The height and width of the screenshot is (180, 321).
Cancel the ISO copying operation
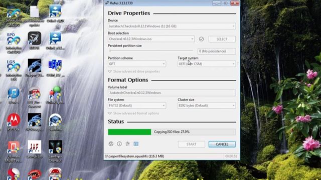(222, 144)
